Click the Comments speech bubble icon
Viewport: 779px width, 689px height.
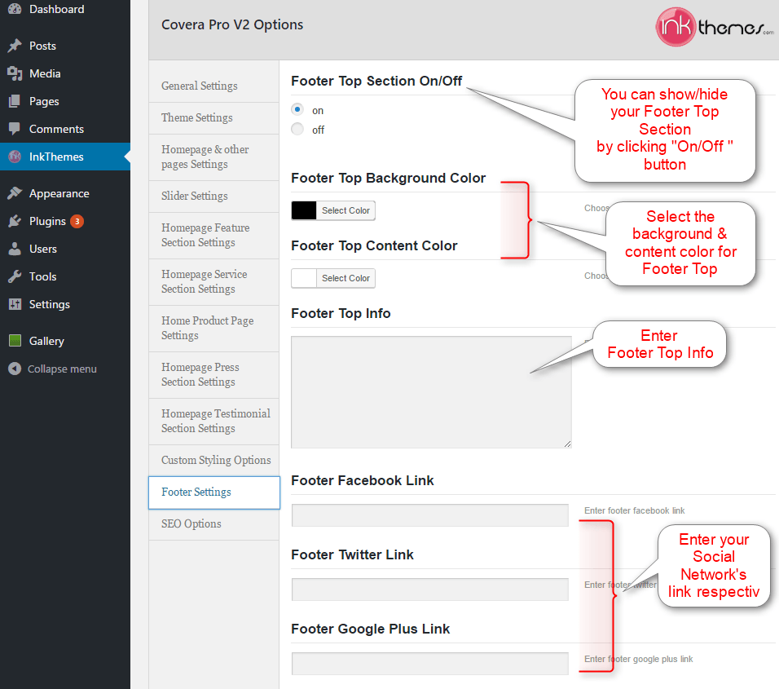[15, 129]
